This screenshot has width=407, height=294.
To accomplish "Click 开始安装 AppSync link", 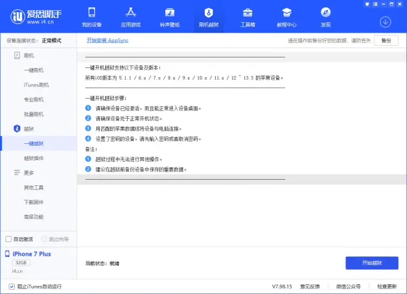I will pos(107,40).
